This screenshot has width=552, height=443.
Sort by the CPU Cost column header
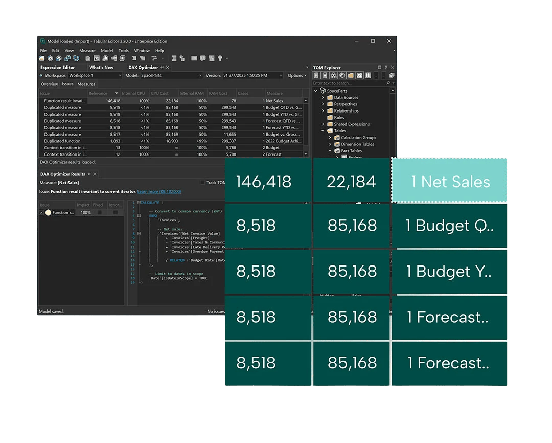click(x=164, y=94)
